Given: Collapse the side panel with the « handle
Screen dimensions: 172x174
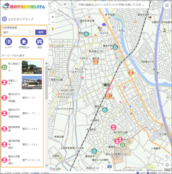Looking at the screenshot, I should tap(50, 94).
